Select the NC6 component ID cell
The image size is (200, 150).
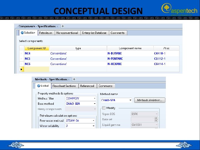37,64
